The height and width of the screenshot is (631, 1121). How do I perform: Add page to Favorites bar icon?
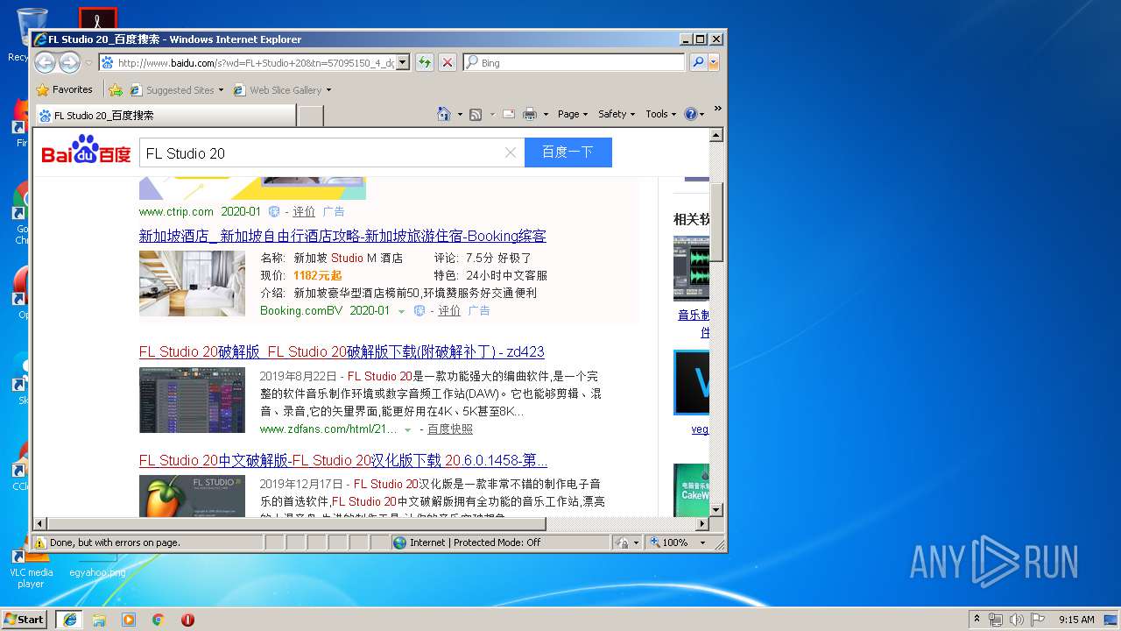pyautogui.click(x=116, y=89)
